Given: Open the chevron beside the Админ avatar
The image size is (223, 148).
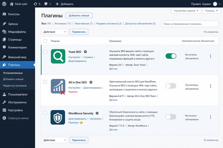Looking at the screenshot, I should (220, 4).
